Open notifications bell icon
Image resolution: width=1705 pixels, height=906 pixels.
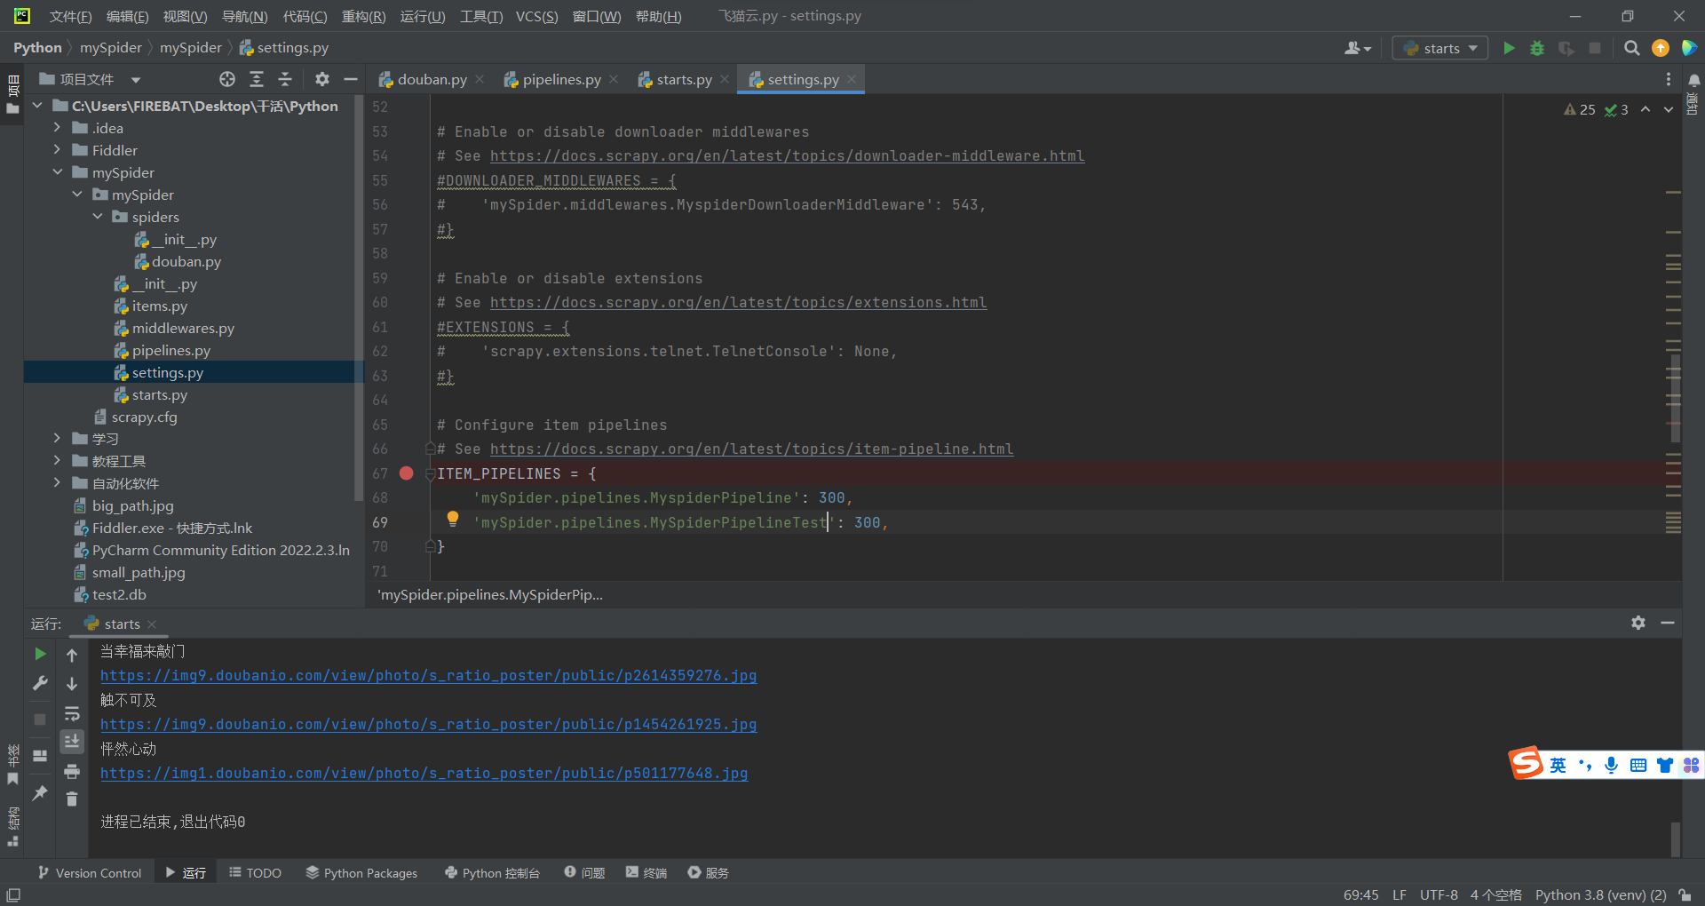(x=1694, y=80)
